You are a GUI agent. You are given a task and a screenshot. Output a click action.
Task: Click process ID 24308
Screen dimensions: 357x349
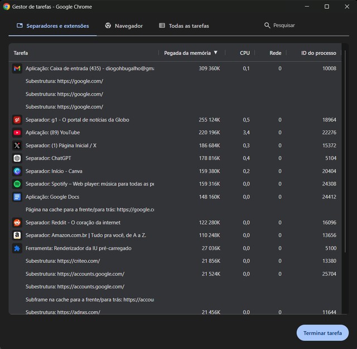[x=329, y=184]
